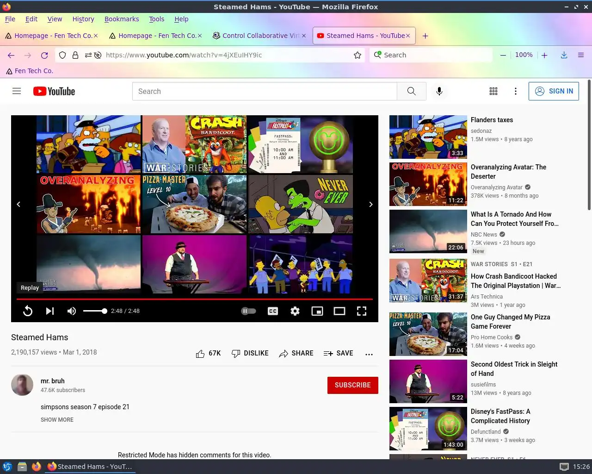This screenshot has height=474, width=592.
Task: Adjust the player volume slider
Action: point(95,311)
